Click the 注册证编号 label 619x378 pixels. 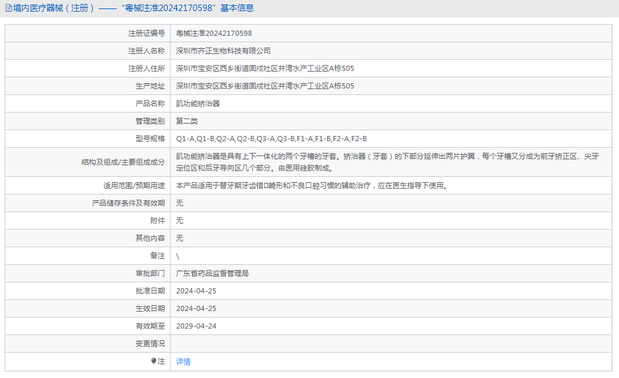coord(146,34)
